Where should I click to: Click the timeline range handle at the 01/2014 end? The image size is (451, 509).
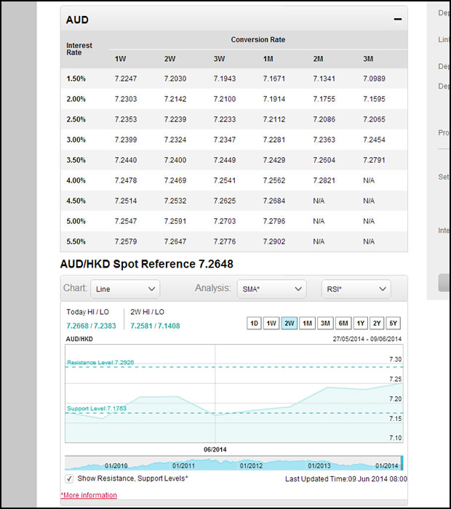402,463
